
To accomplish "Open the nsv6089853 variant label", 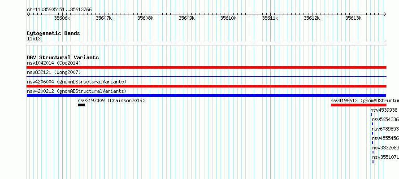I will [385, 129].
